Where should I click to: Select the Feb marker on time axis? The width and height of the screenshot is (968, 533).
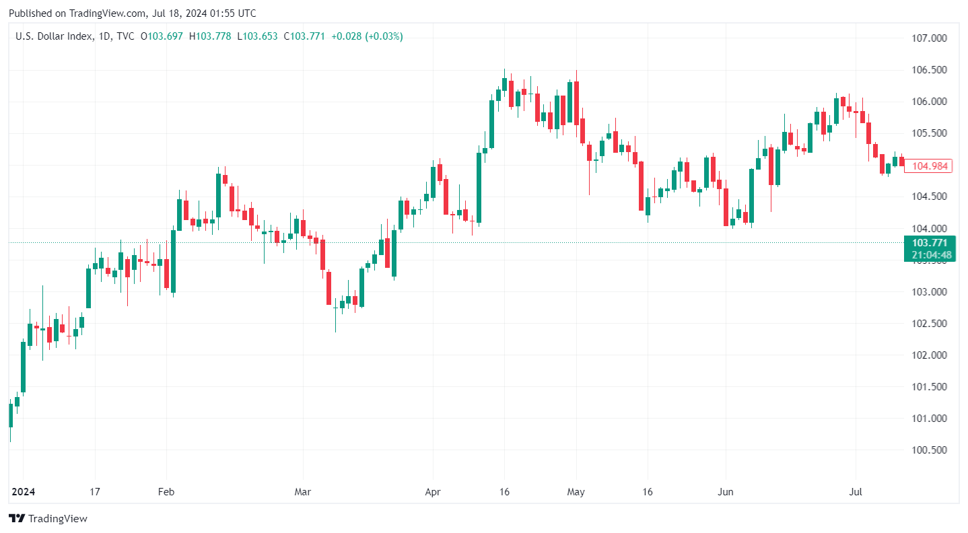(x=166, y=492)
